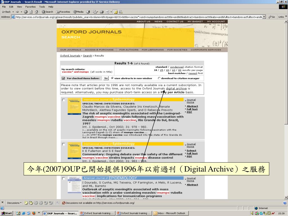The image size is (288, 216).
Task: Open the Media pane toolbar button
Action: point(78,12)
